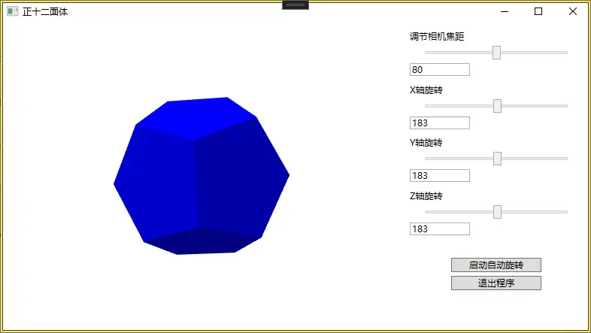Screen dimensions: 591x333
Task: Click the Z轴旋转 slider thumb
Action: [x=497, y=212]
